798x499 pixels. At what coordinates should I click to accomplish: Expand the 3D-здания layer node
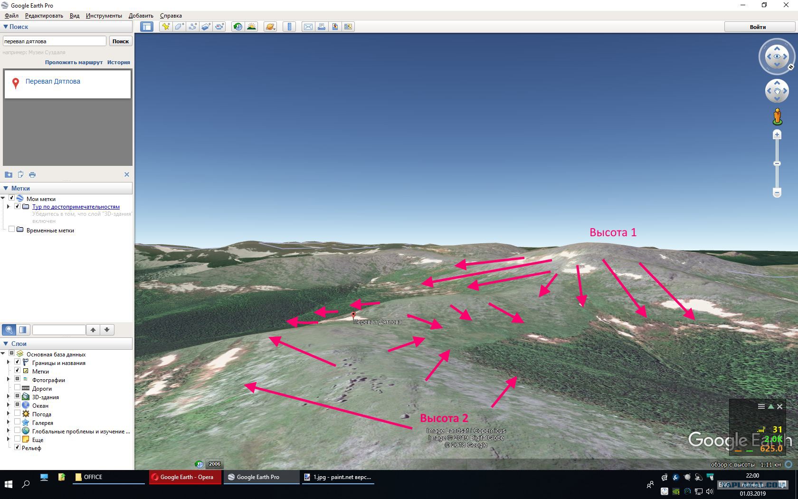pos(9,396)
